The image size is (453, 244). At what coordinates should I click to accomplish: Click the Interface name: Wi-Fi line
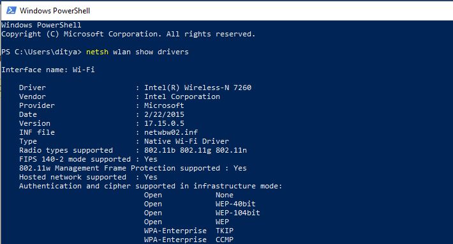(x=48, y=70)
